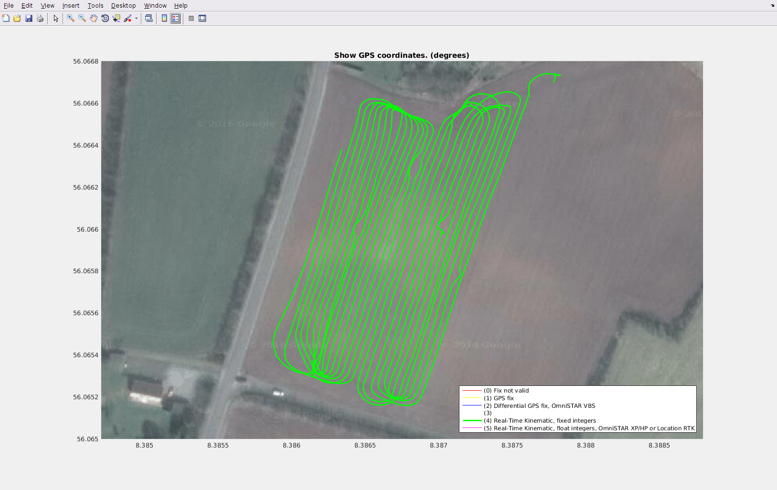The image size is (777, 490).
Task: Save the figure with the floppy disk icon
Action: 29,18
